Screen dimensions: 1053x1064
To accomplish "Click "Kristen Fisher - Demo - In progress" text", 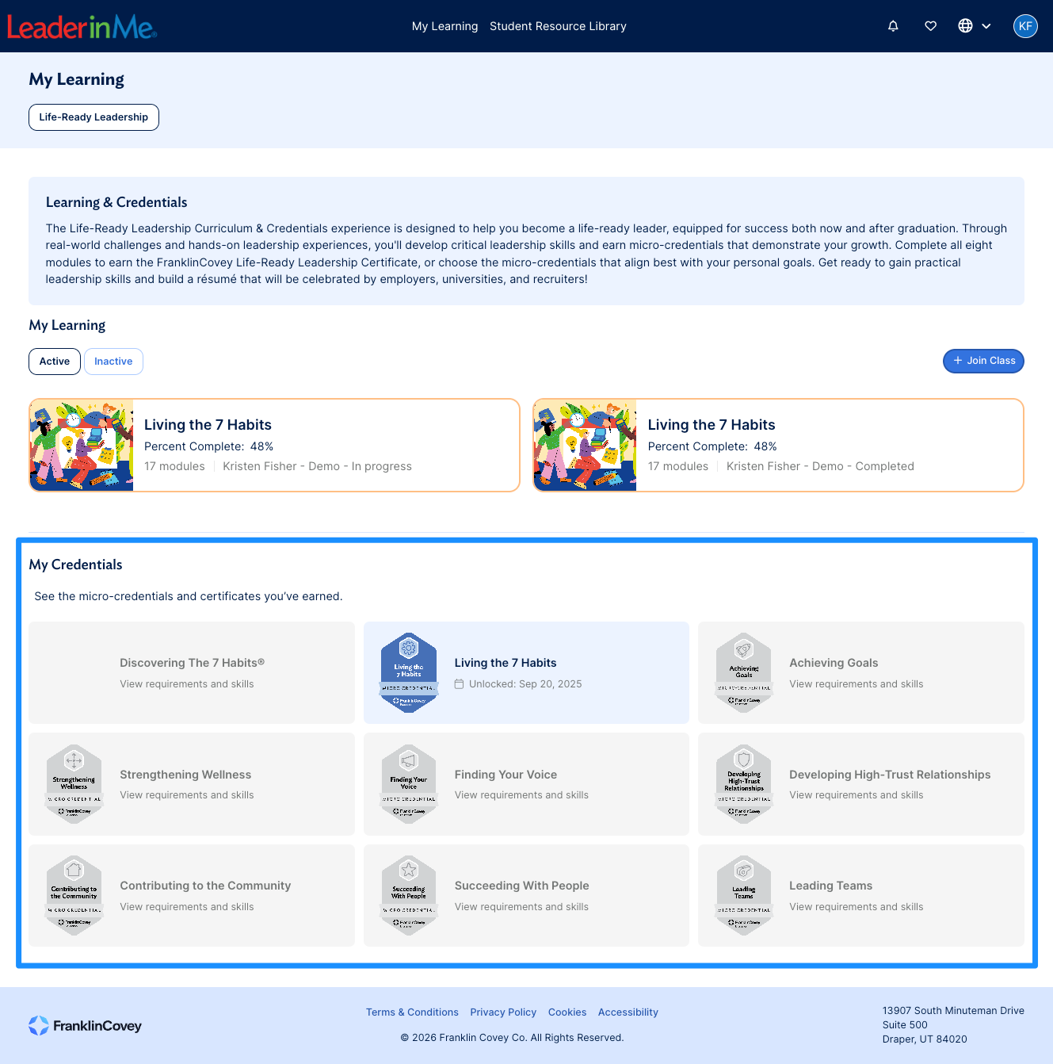I will 317,466.
